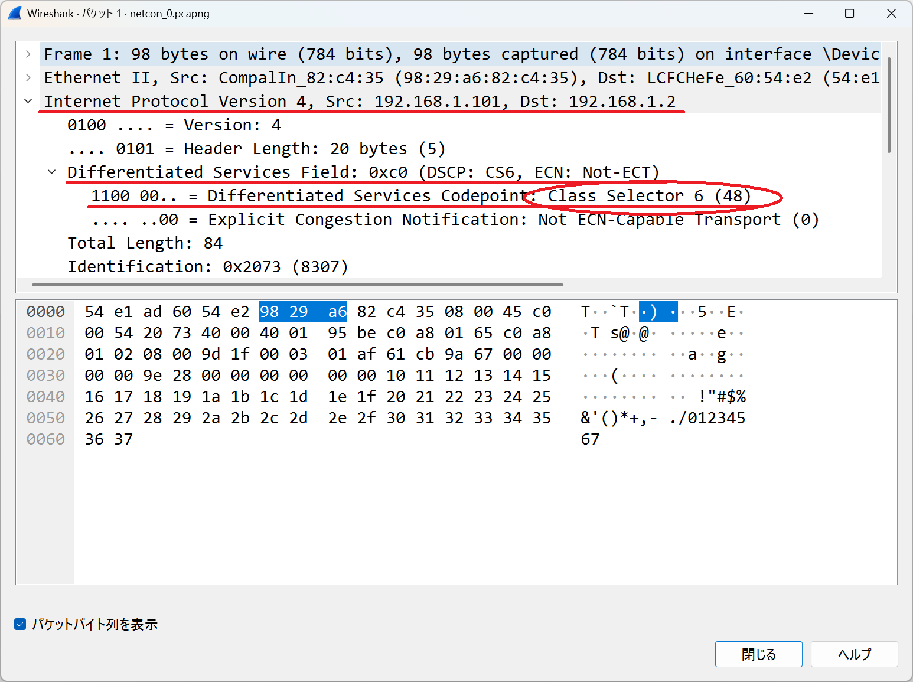Image resolution: width=913 pixels, height=682 pixels.
Task: Toggle the パケットバイト列を表示 checkbox
Action: click(20, 624)
